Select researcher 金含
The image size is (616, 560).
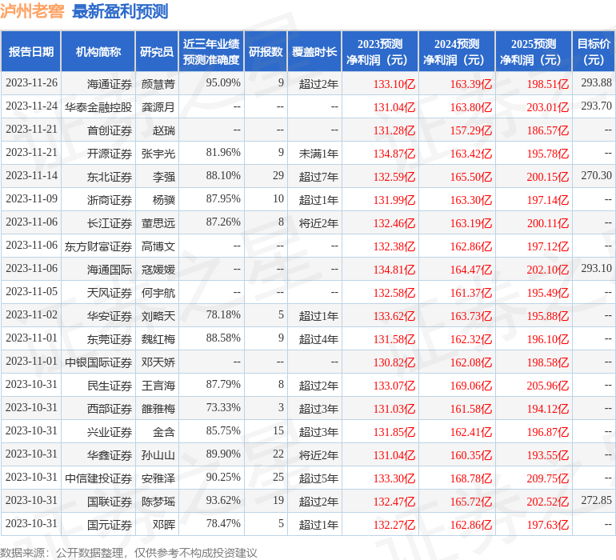(164, 431)
